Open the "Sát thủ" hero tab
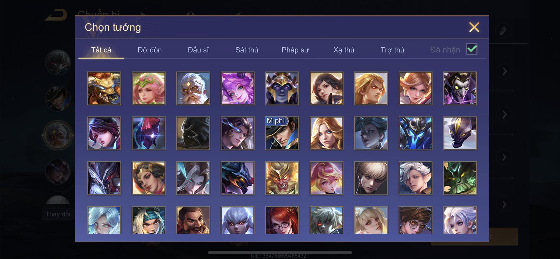 coord(247,50)
